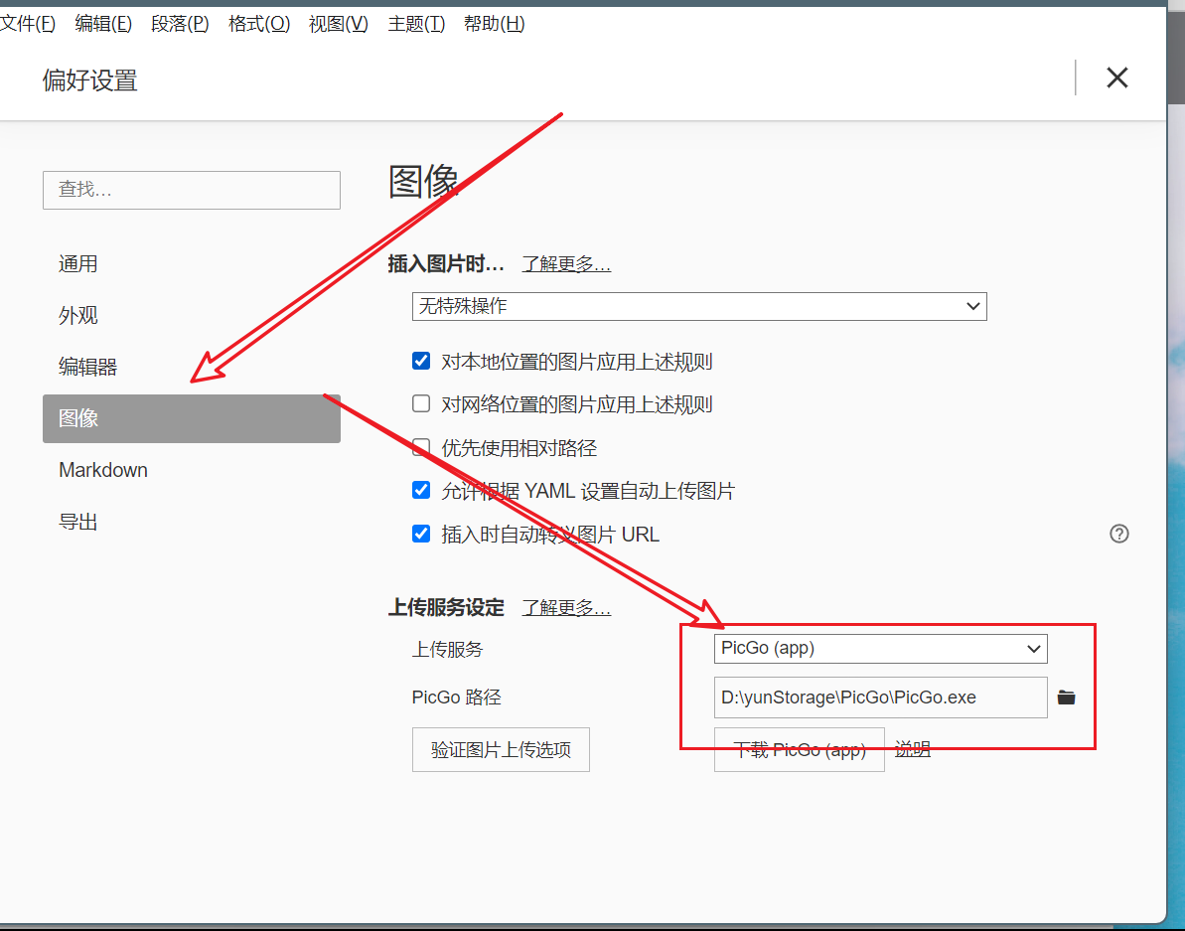Focus the 查找 search field
This screenshot has height=931, width=1185.
191,190
